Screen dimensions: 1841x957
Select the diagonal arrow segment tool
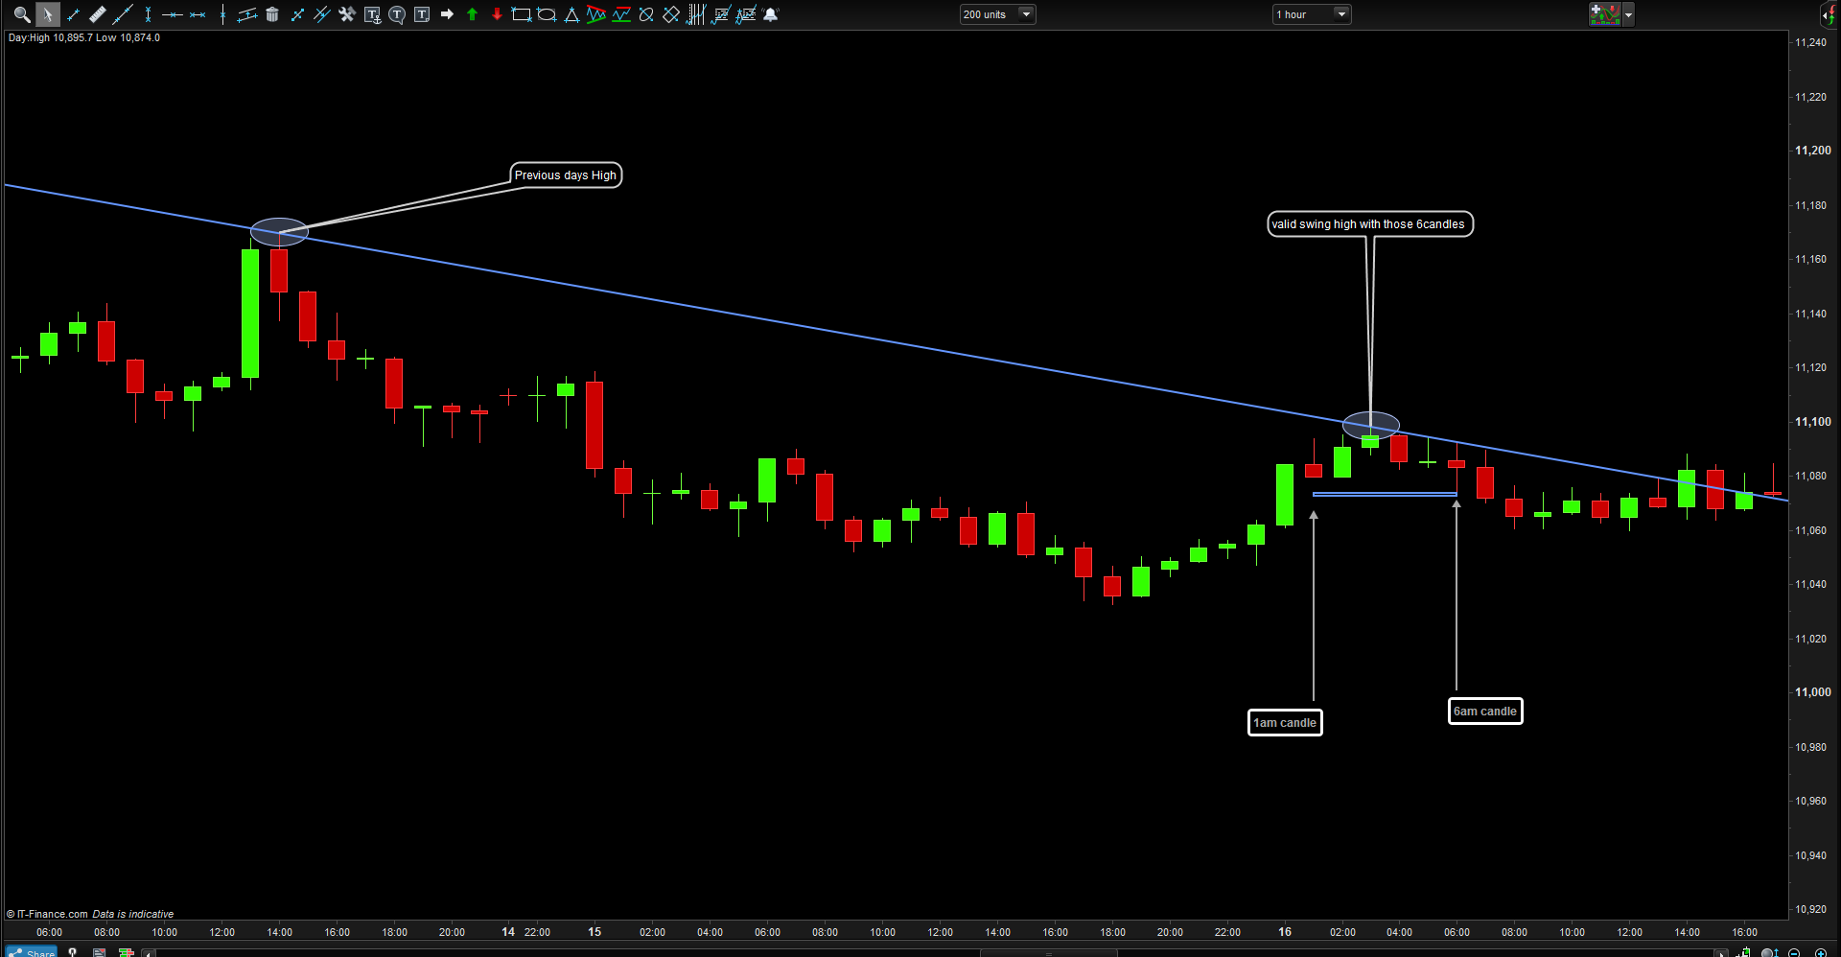[297, 14]
